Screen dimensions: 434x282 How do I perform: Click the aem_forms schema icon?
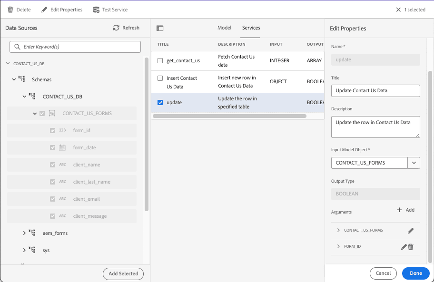(x=32, y=233)
